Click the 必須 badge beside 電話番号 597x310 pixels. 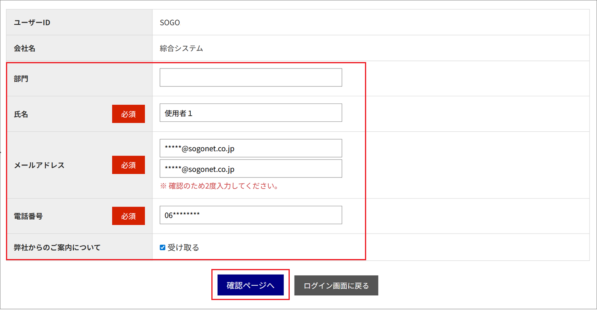click(x=128, y=216)
